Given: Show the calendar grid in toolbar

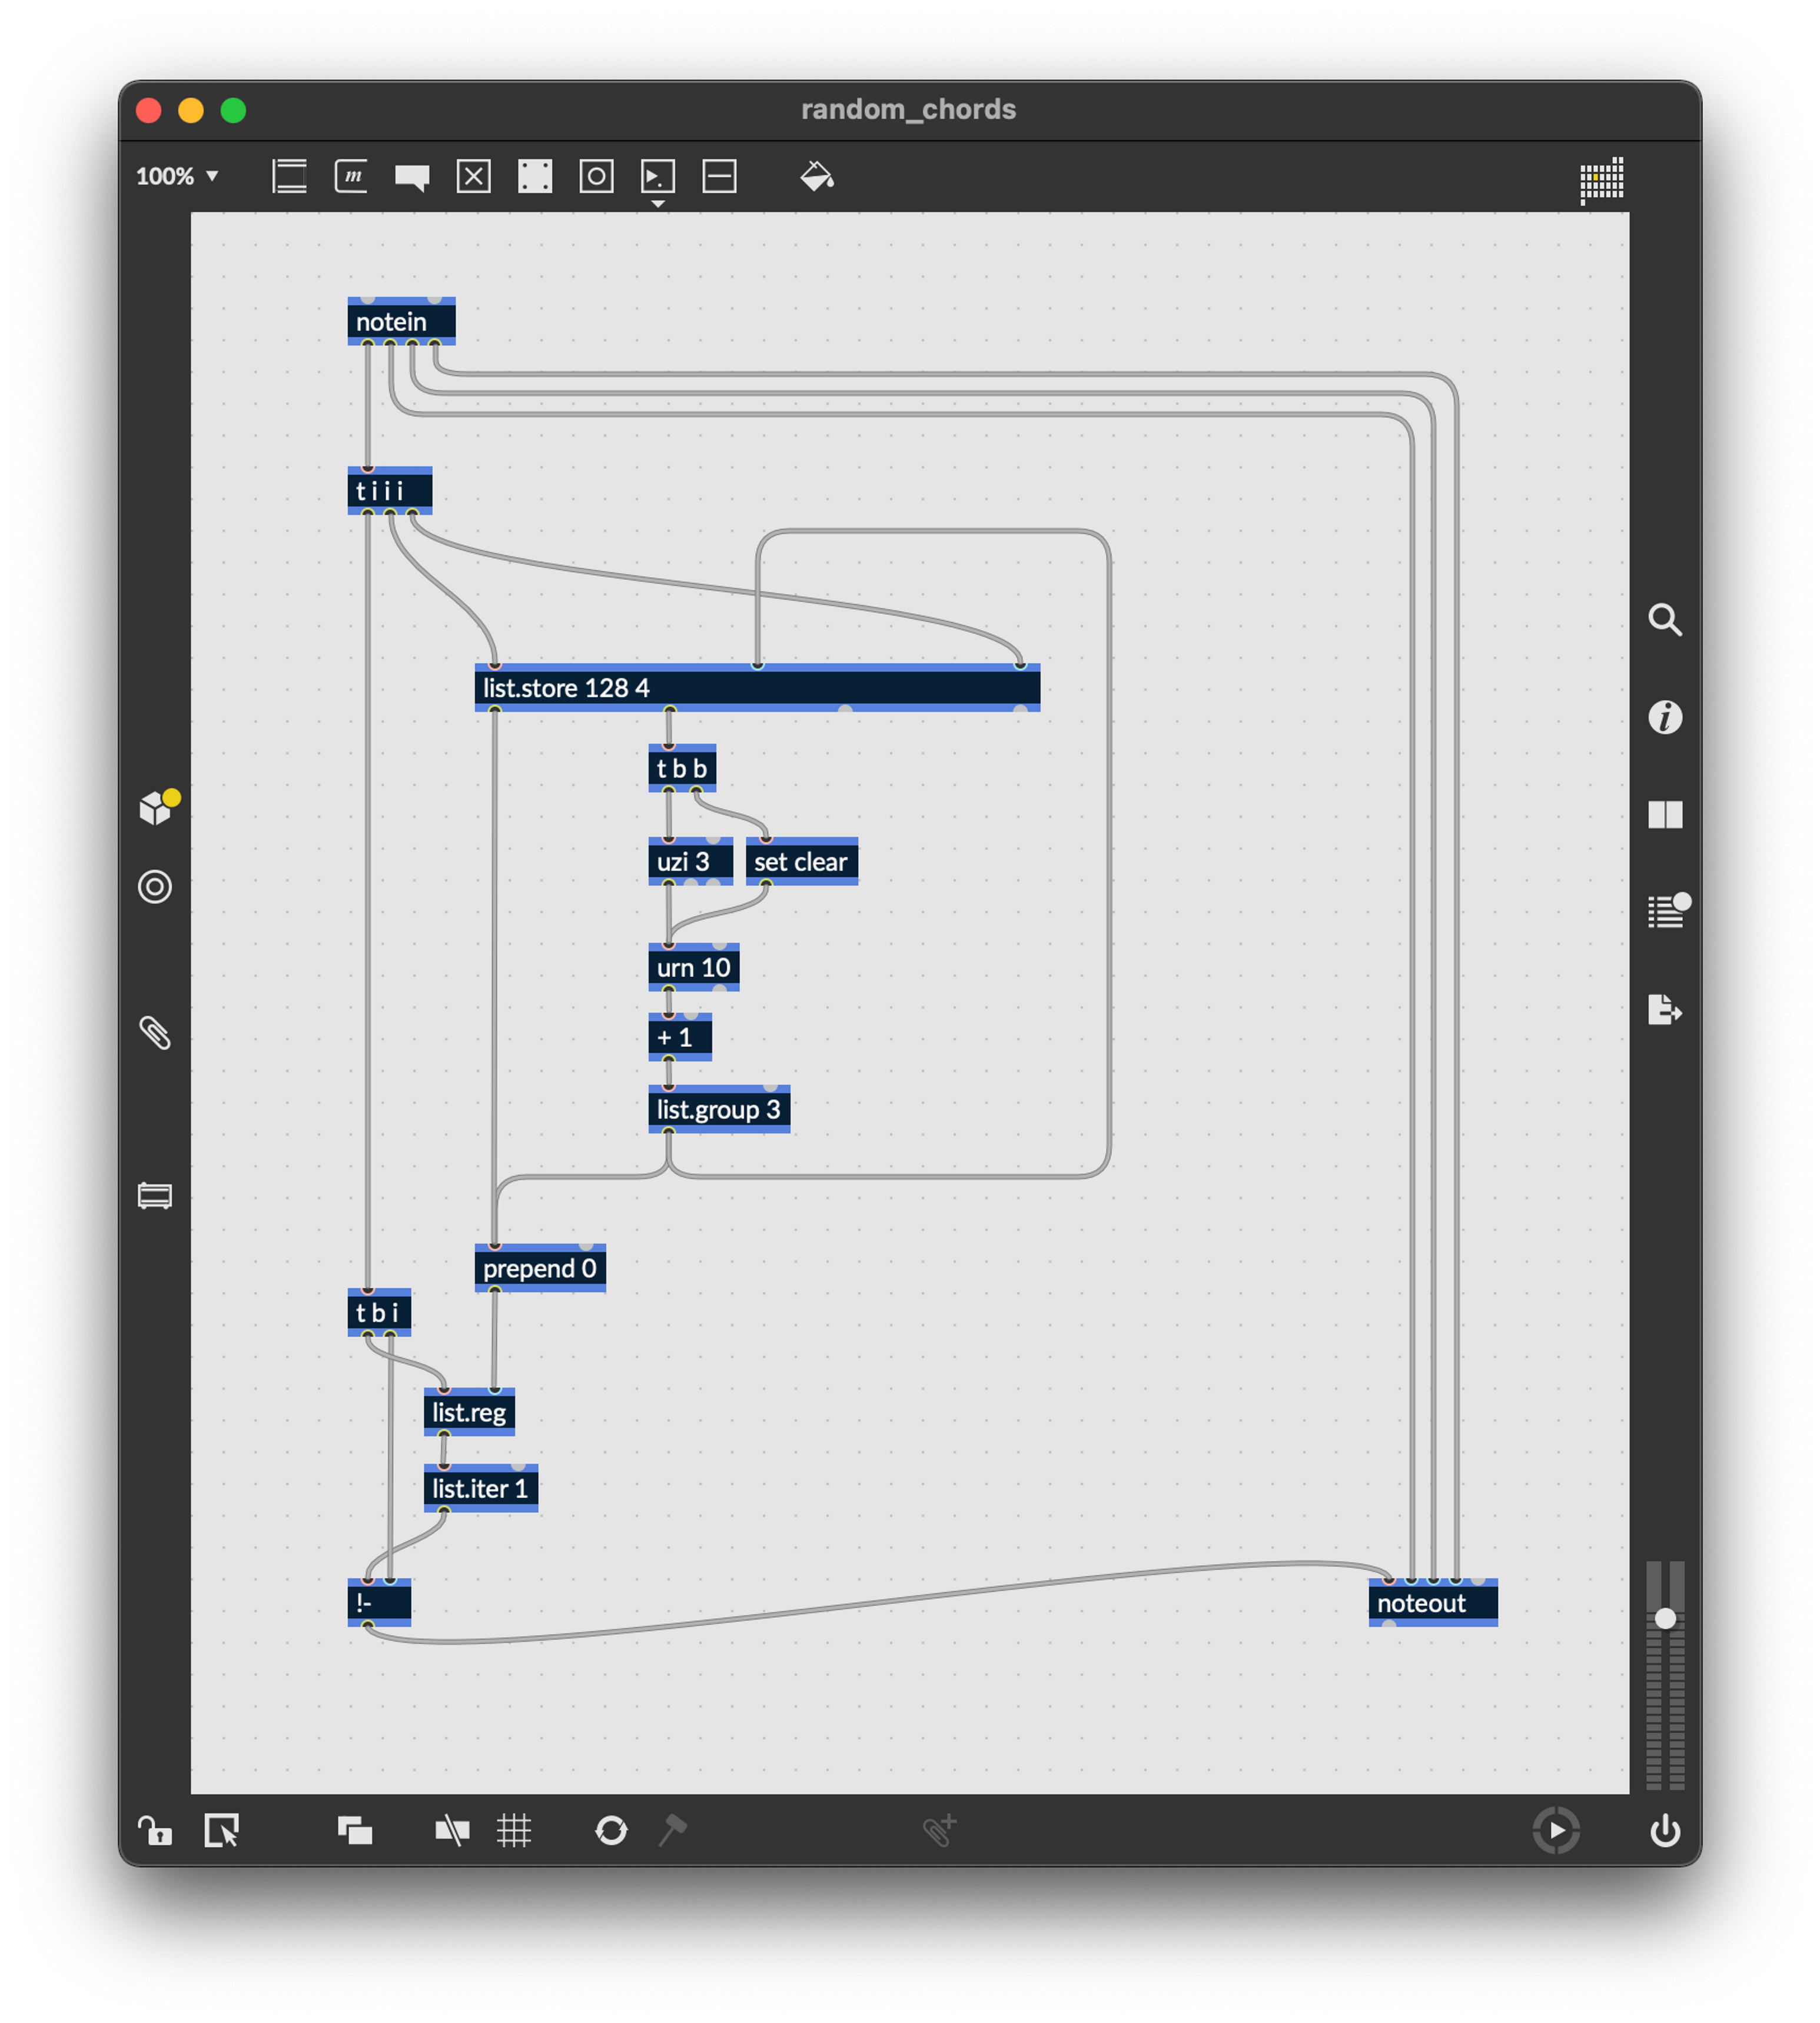Looking at the screenshot, I should coord(1601,180).
